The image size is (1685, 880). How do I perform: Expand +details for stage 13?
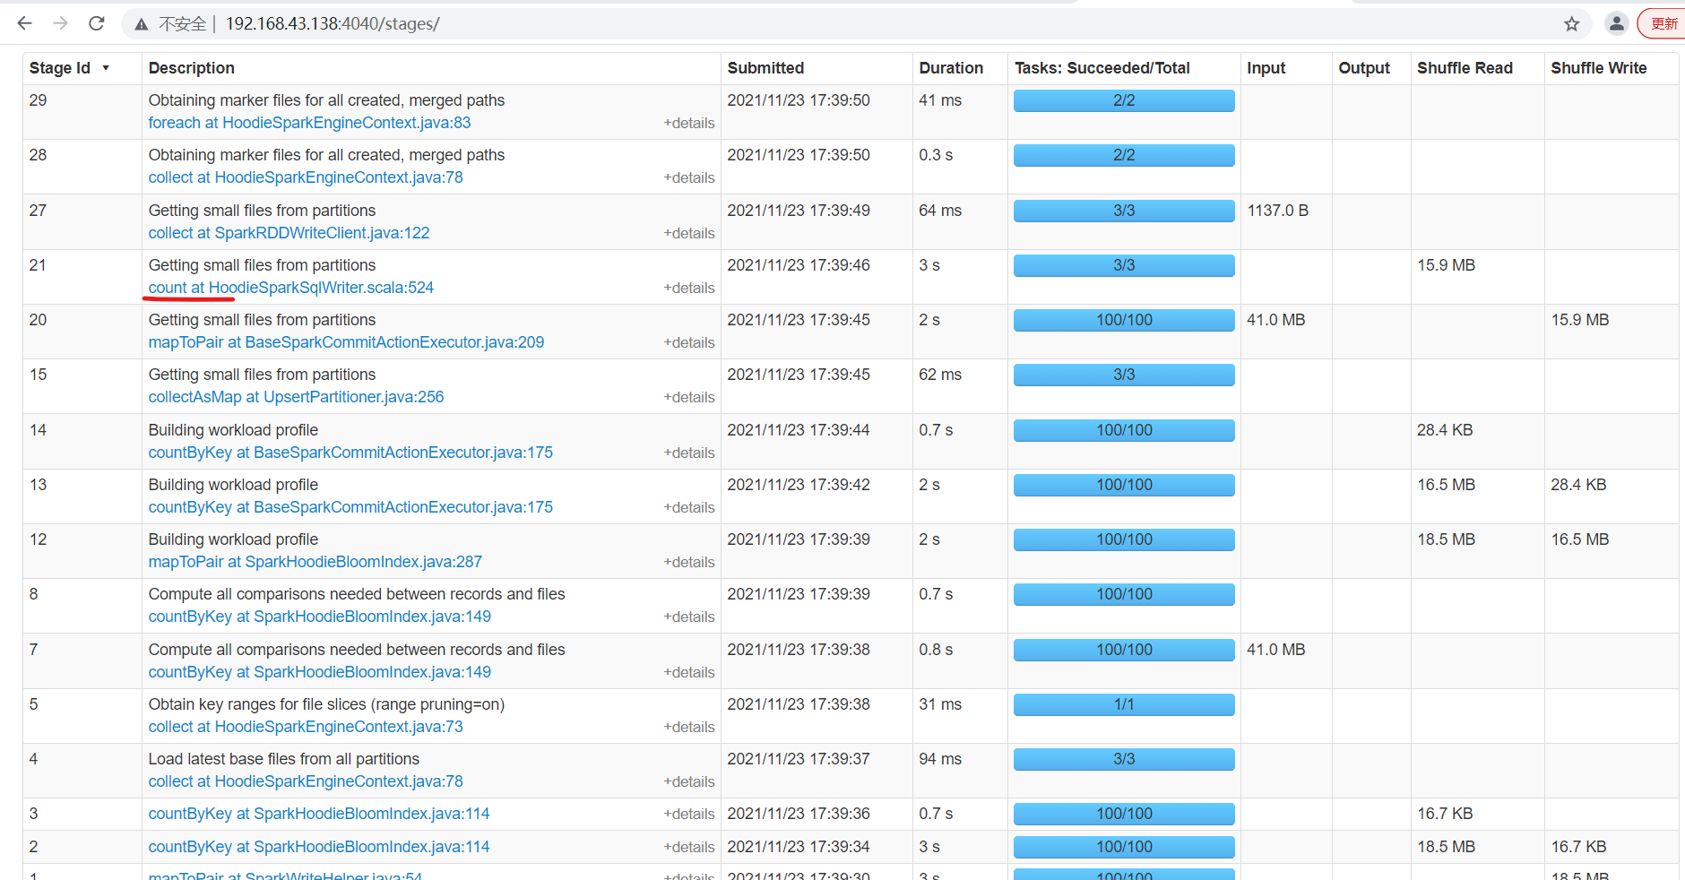coord(688,508)
